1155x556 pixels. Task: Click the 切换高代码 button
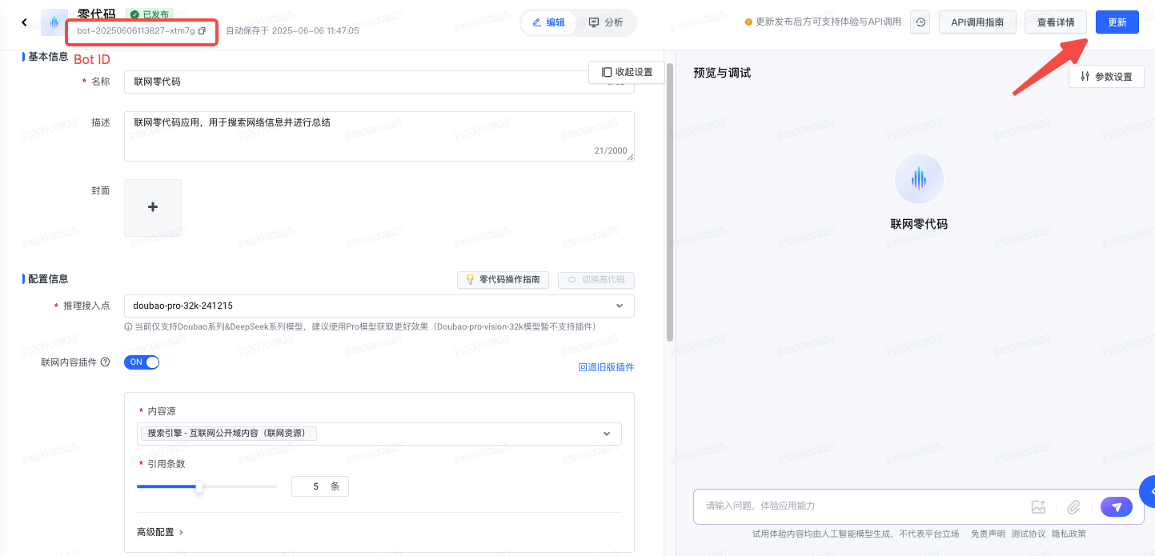[596, 280]
